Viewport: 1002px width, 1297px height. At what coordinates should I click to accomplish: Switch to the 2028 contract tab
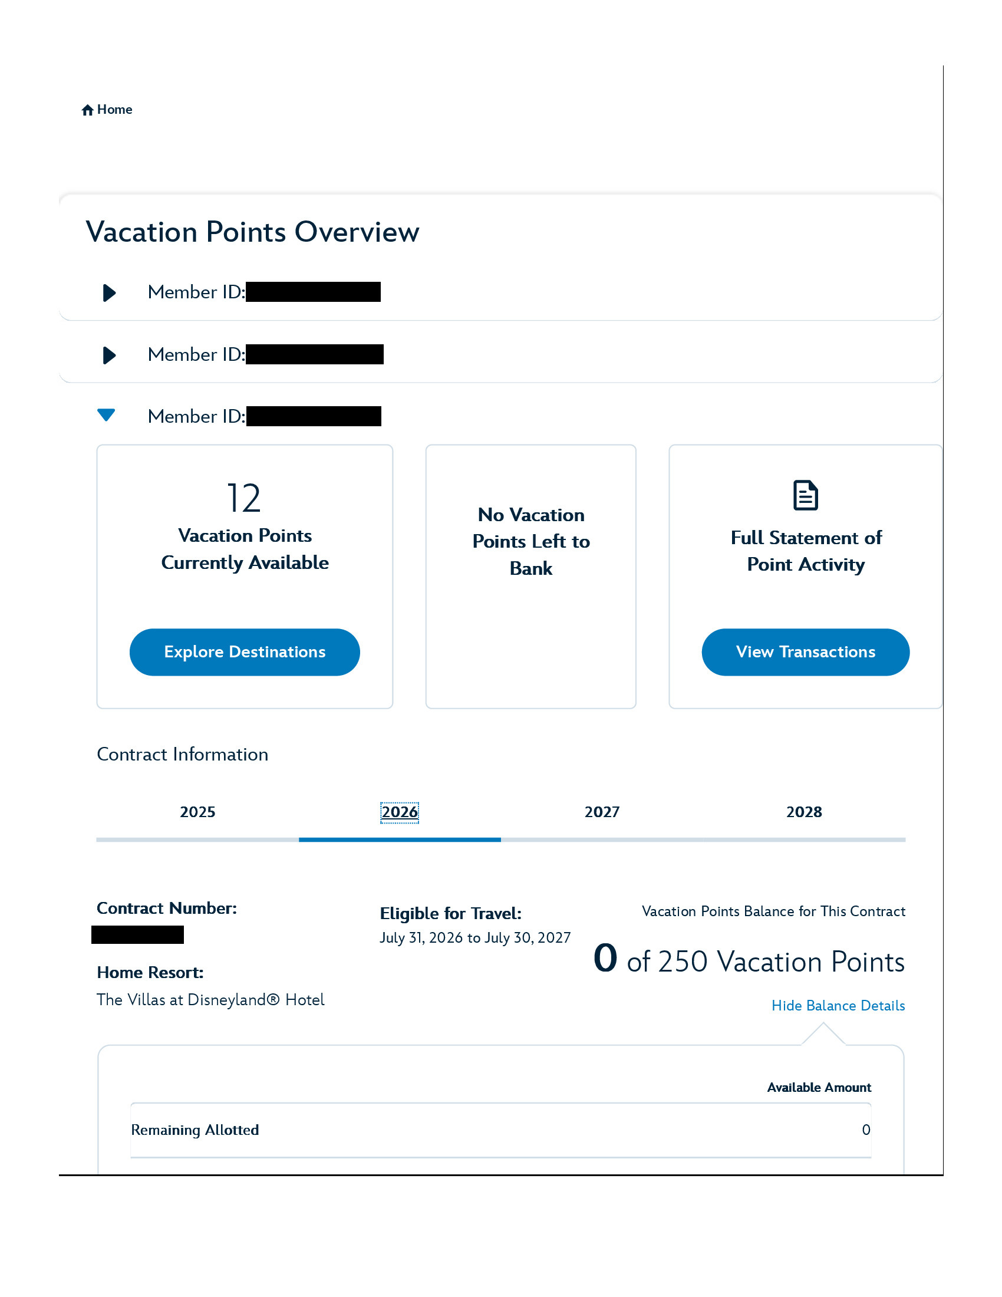(x=804, y=812)
